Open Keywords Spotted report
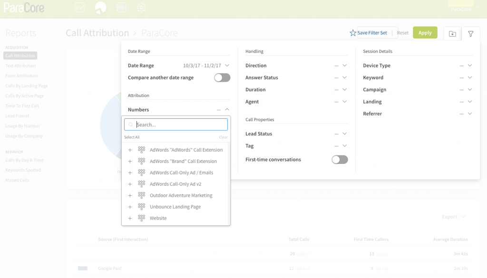This screenshot has height=278, width=487. pyautogui.click(x=23, y=170)
